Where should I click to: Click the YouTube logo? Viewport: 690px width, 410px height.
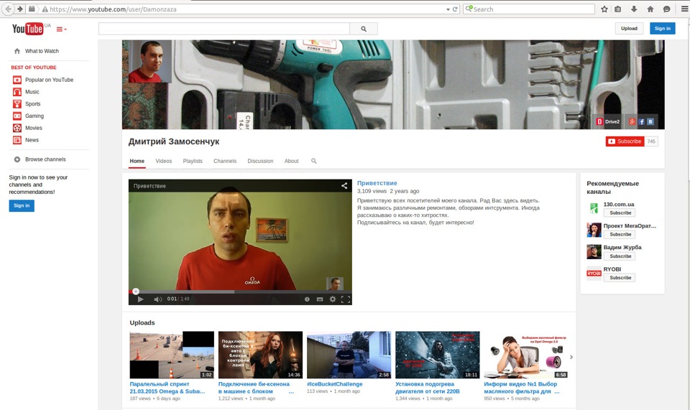(28, 29)
